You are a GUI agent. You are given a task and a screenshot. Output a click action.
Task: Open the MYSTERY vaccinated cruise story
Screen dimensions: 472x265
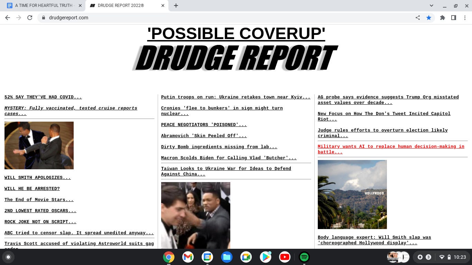click(71, 111)
